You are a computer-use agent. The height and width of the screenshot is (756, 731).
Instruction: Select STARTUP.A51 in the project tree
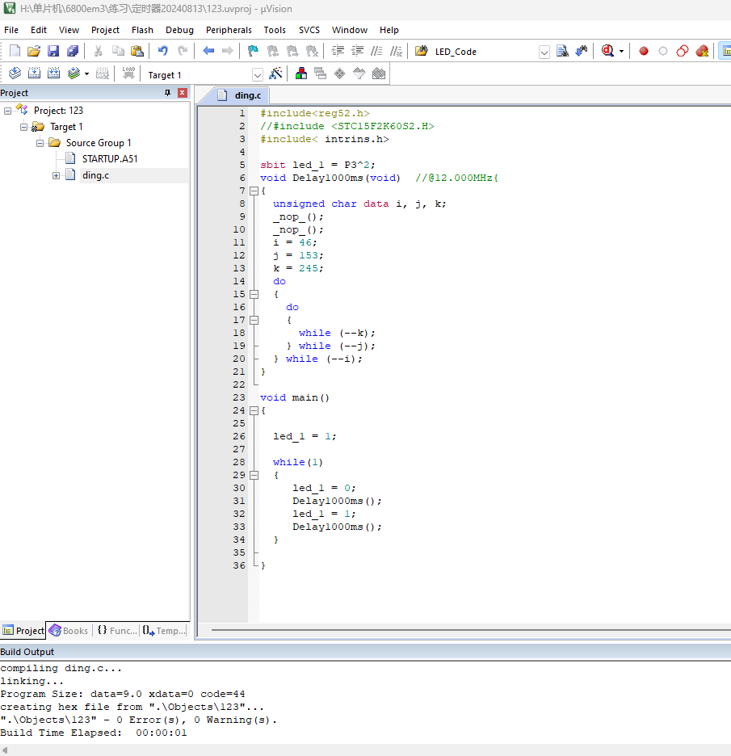coord(110,159)
